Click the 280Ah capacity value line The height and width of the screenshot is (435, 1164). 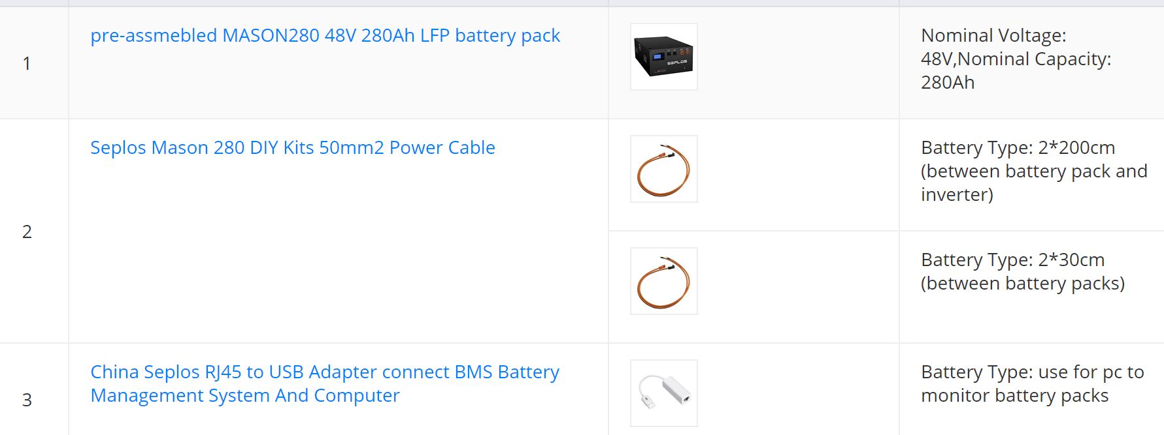948,83
